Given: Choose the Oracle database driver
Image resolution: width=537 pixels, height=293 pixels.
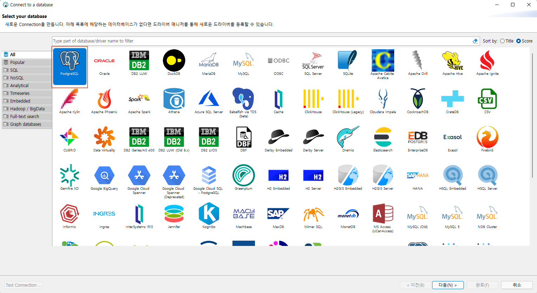Looking at the screenshot, I should pos(104,63).
